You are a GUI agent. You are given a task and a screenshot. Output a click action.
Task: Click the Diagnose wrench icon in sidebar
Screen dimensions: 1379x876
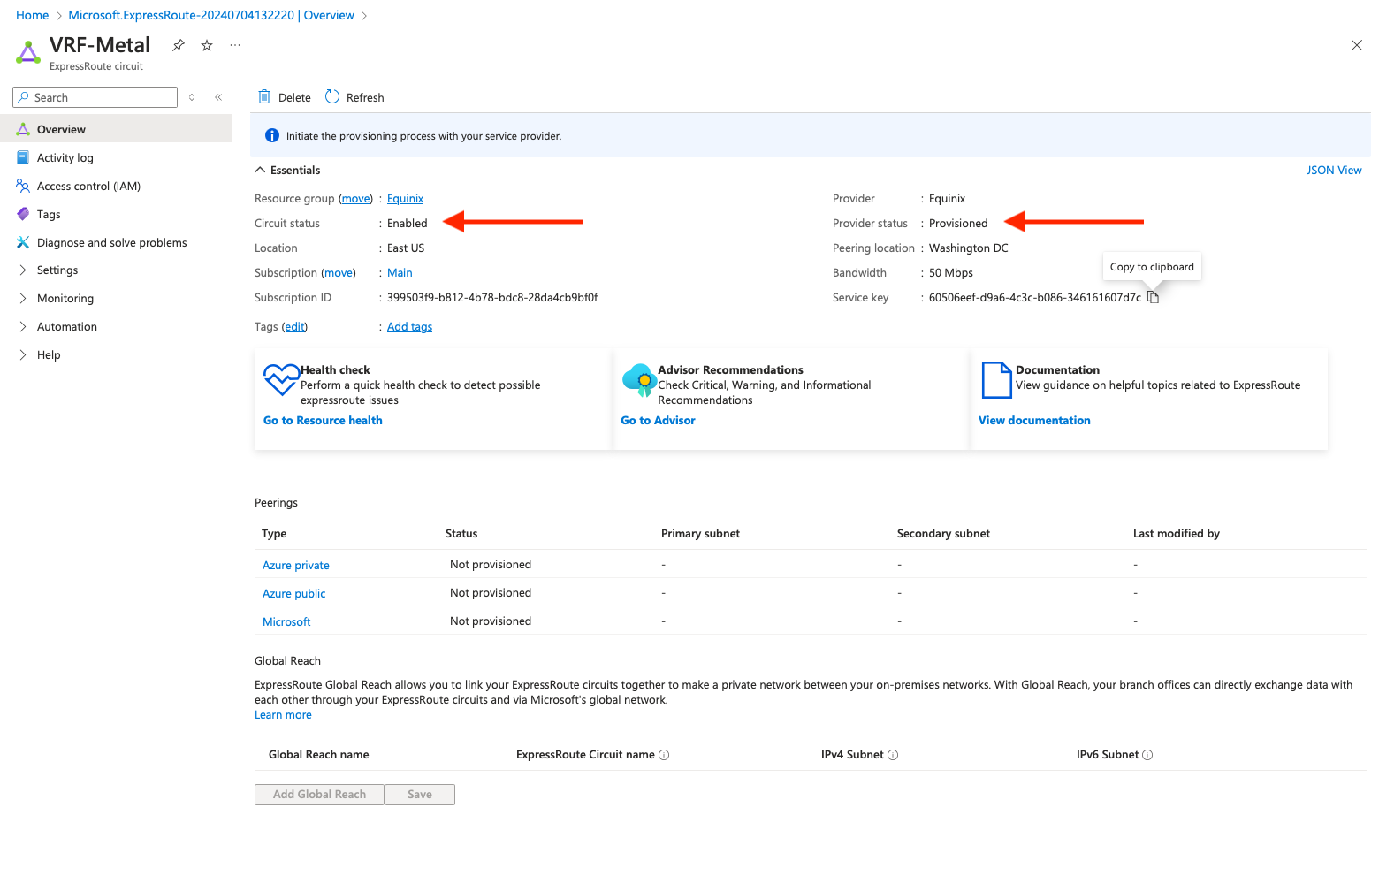pos(23,242)
